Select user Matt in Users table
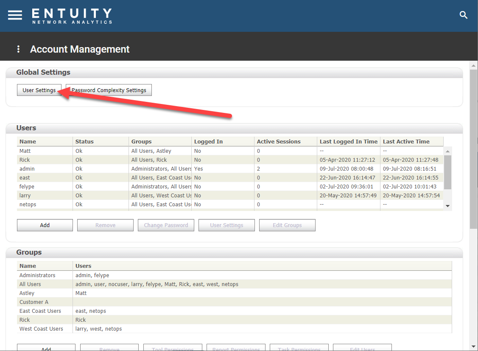478x351 pixels. tap(230, 151)
